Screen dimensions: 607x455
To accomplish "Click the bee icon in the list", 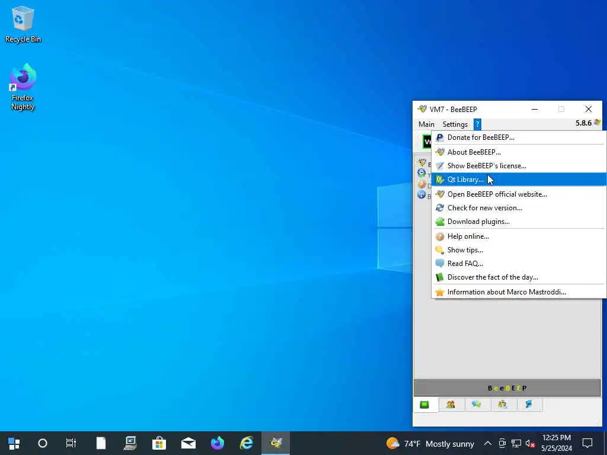I will [422, 162].
